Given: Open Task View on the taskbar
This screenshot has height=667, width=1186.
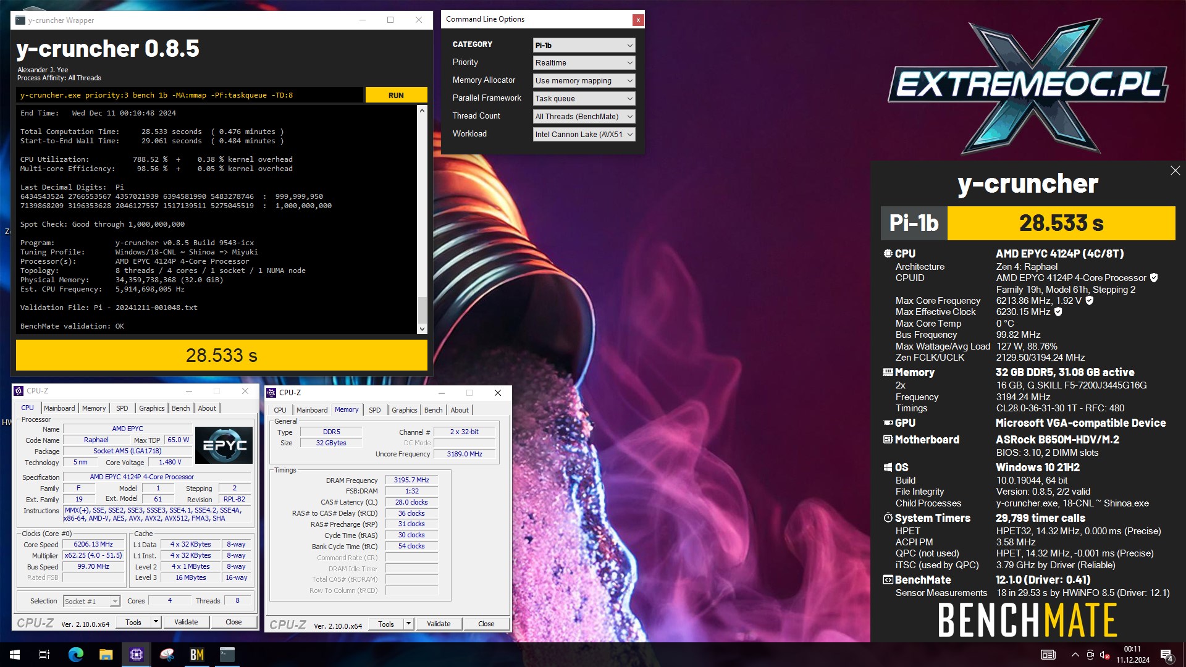Looking at the screenshot, I should click(x=44, y=655).
